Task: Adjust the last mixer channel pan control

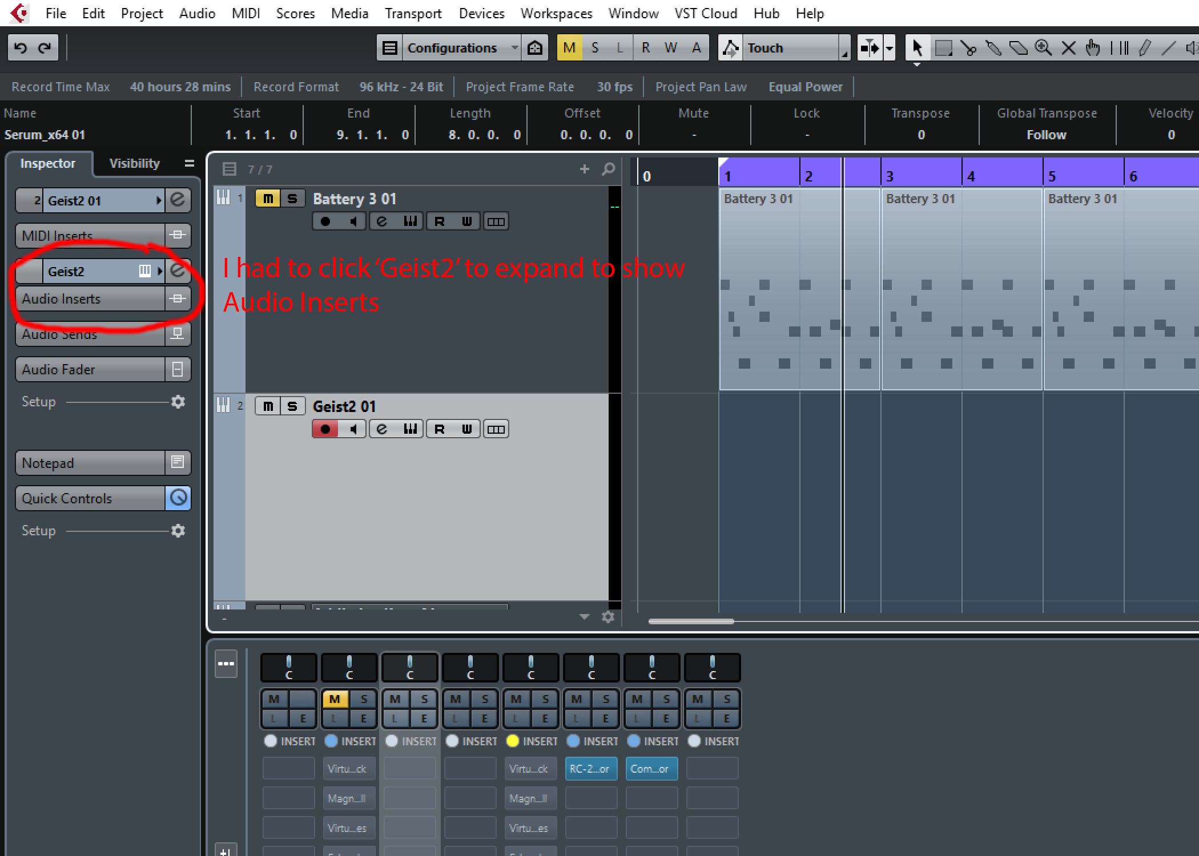Action: tap(712, 667)
